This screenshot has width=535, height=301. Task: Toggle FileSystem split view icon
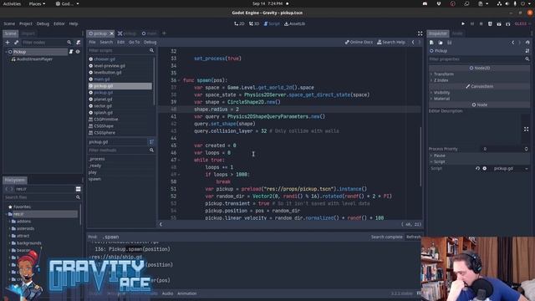click(x=78, y=189)
